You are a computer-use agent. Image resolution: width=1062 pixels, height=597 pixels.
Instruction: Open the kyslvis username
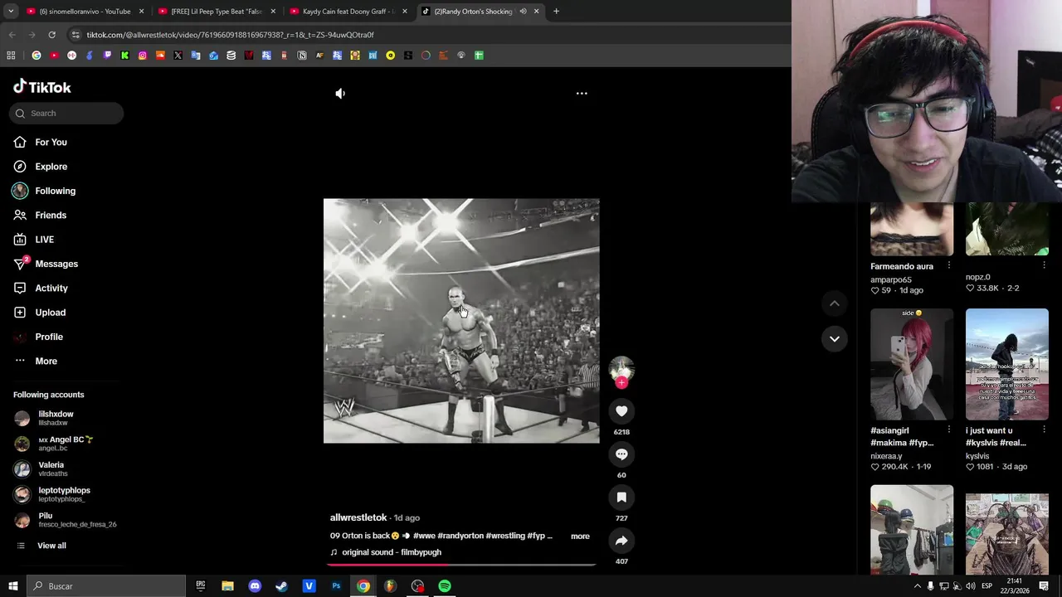tap(977, 456)
